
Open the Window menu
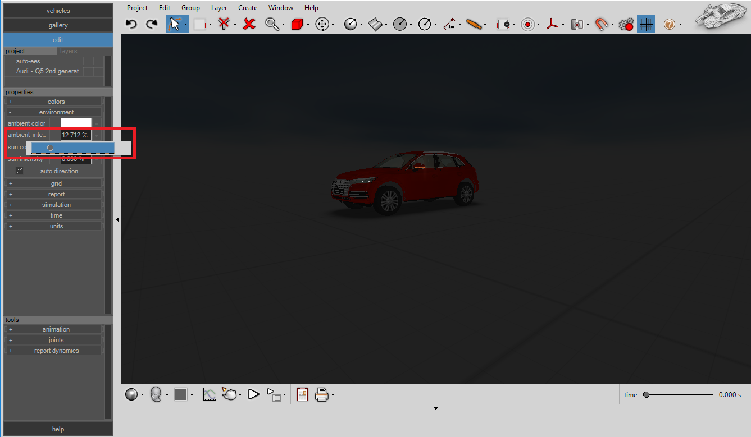281,8
